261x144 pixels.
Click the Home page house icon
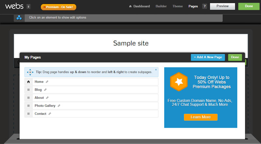click(x=28, y=82)
